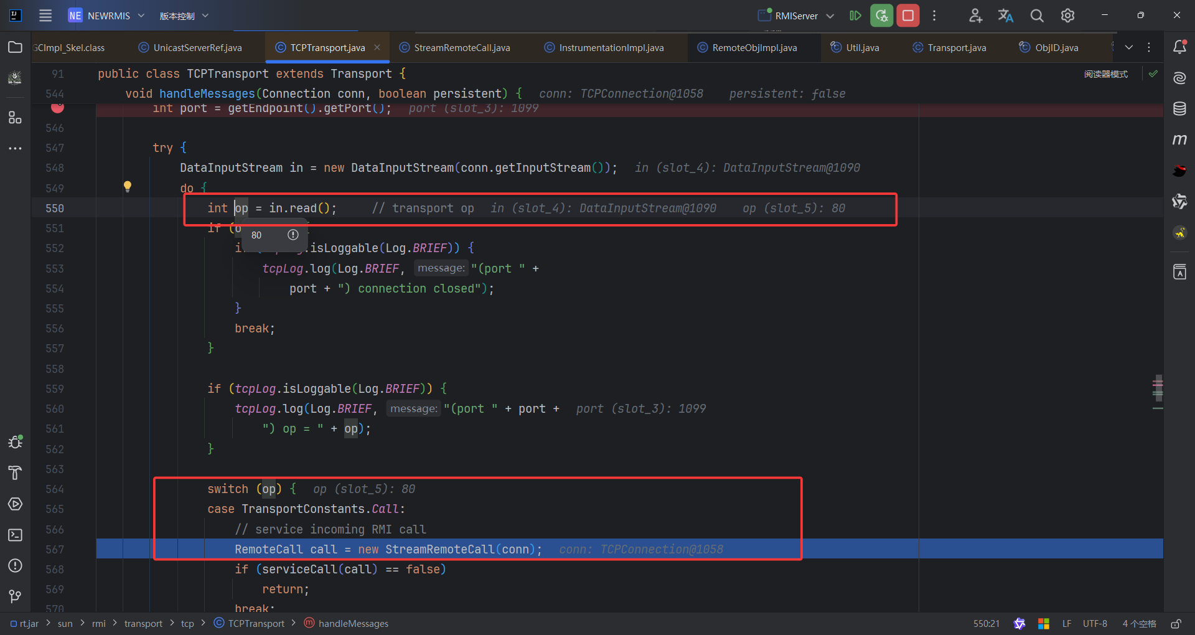Viewport: 1195px width, 635px height.
Task: Show hidden editor tabs chevron
Action: click(1129, 47)
